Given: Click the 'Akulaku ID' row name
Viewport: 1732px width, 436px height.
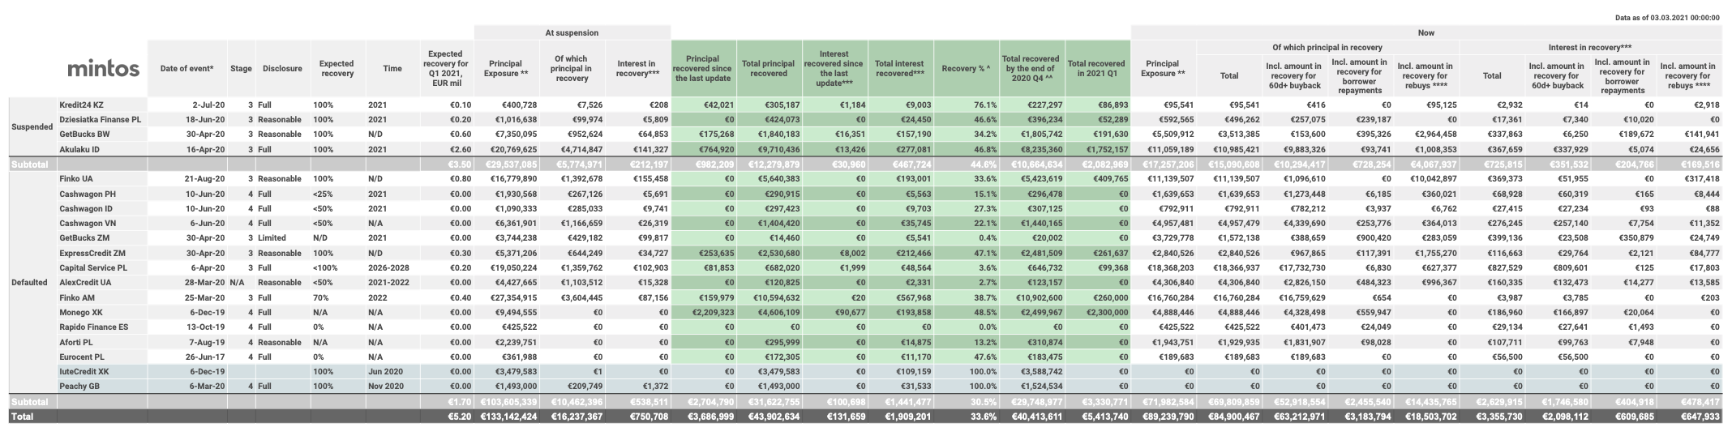Looking at the screenshot, I should coord(80,149).
